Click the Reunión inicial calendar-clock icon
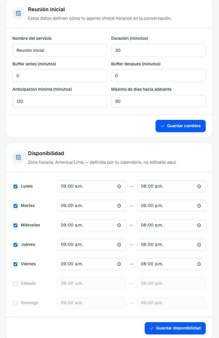Image resolution: width=219 pixels, height=338 pixels. coord(18,14)
